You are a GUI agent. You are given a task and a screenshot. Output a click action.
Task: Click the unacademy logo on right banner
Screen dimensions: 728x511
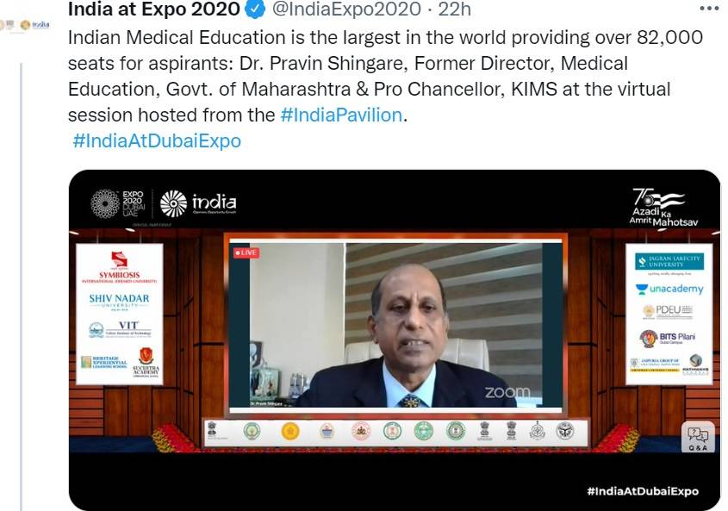669,289
